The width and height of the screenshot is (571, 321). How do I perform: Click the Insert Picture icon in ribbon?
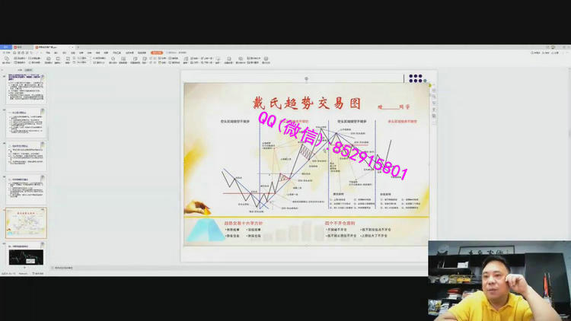pyautogui.click(x=7, y=59)
